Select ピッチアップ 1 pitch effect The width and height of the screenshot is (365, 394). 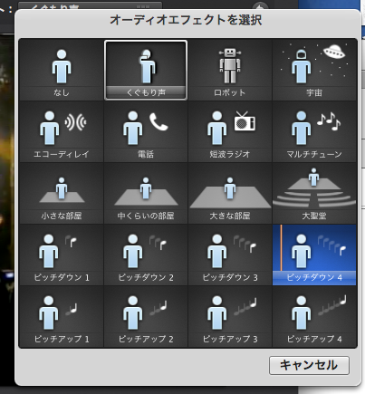(x=62, y=317)
